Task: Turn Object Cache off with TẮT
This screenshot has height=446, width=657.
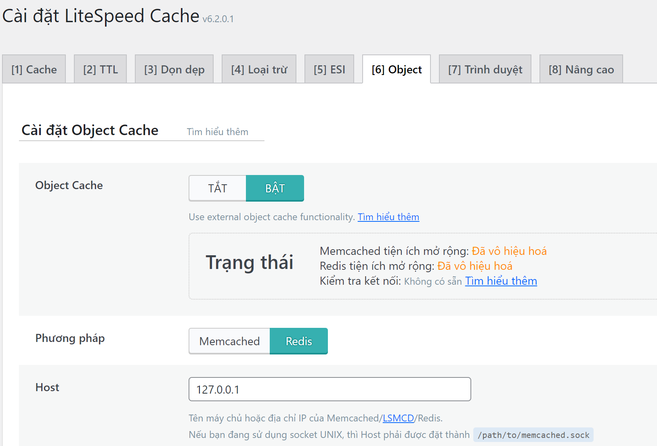Action: tap(218, 188)
